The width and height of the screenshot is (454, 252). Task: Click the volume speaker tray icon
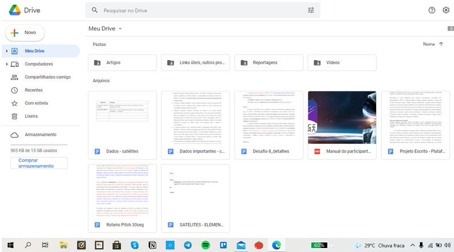(x=447, y=245)
